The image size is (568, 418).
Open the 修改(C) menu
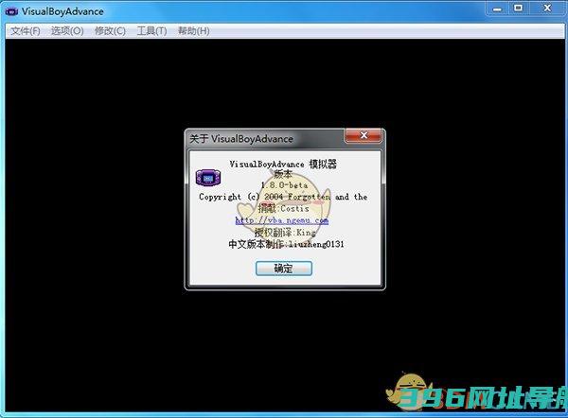(110, 31)
